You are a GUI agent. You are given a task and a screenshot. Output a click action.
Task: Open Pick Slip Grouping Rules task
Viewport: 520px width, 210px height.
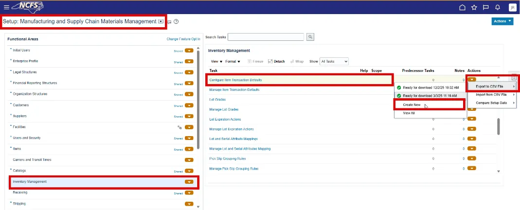coord(228,158)
